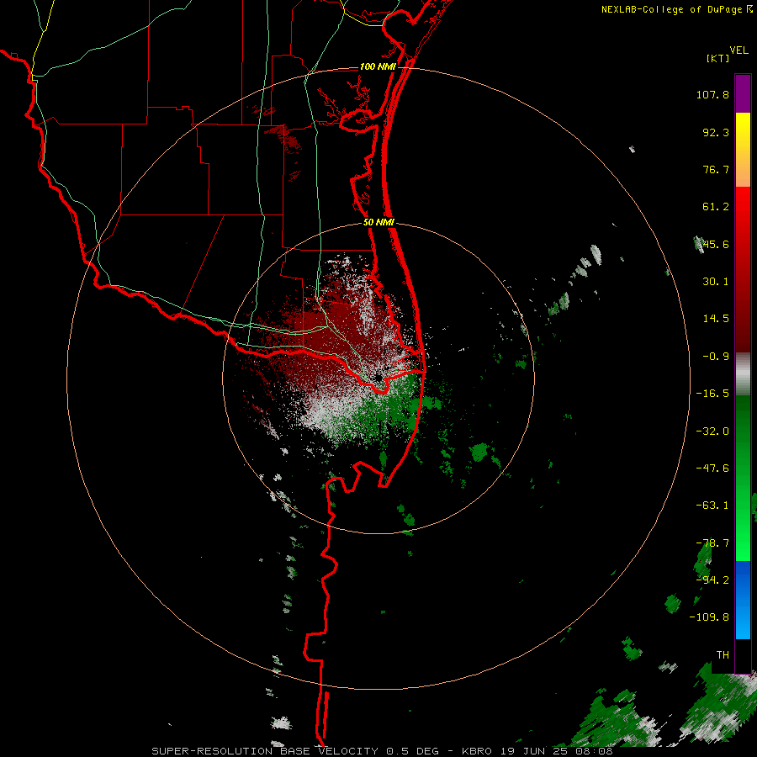Click the -78.7 velocity scale value

[x=712, y=543]
